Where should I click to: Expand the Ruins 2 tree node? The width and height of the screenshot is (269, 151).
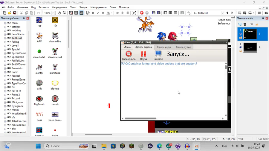(x=5, y=95)
